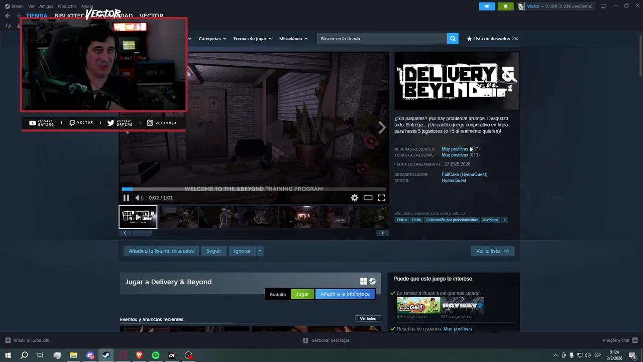Viewport: 643px width, 362px height.
Task: Open Steam from the taskbar
Action: point(106,355)
